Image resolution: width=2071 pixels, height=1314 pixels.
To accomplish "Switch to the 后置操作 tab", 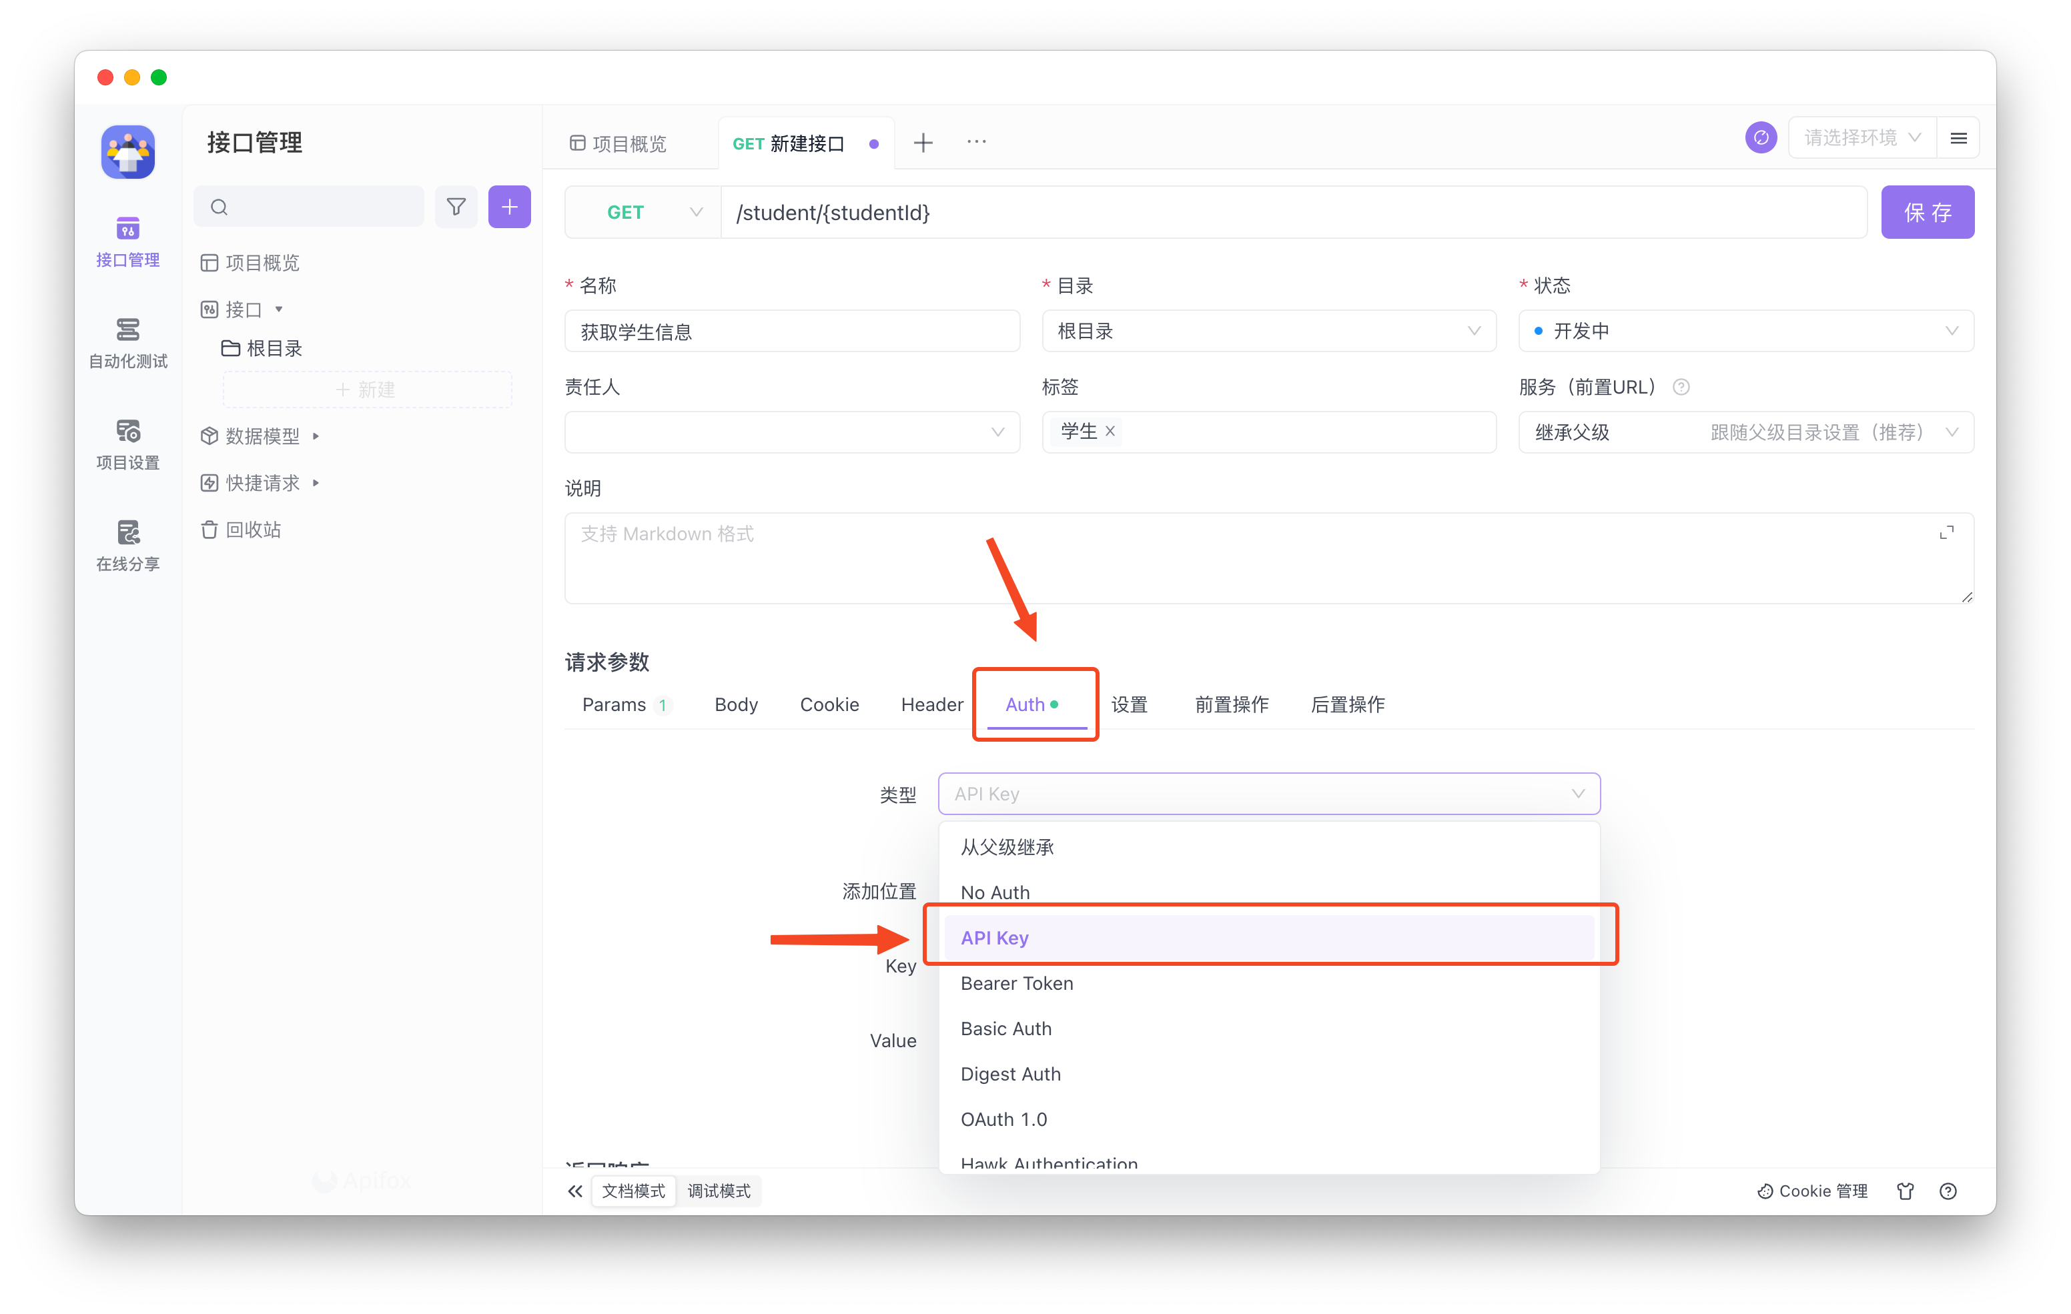I will pos(1348,704).
